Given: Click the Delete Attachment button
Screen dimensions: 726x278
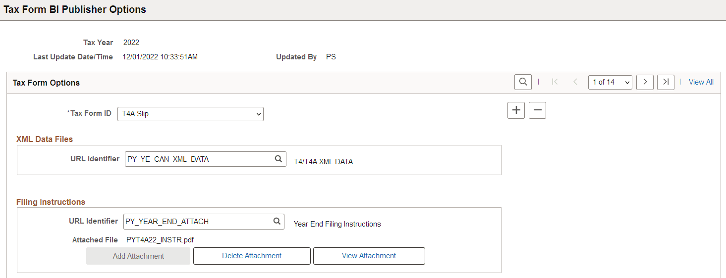Looking at the screenshot, I should click(x=252, y=256).
